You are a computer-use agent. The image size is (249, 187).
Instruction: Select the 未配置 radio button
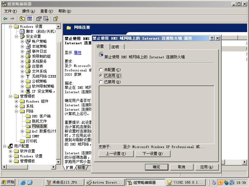[x=100, y=69]
